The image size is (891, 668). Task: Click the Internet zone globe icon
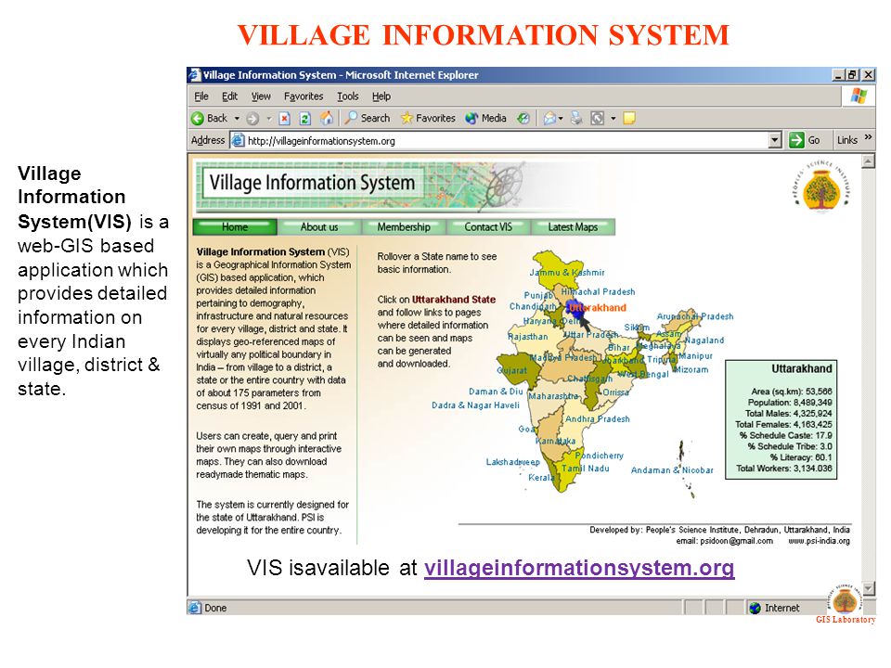click(x=755, y=608)
